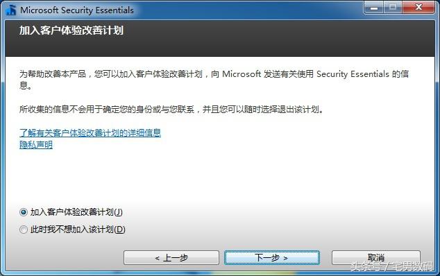Select the 加入客户体验改善计划(J) radio button
440x276 pixels.
[x=24, y=212]
